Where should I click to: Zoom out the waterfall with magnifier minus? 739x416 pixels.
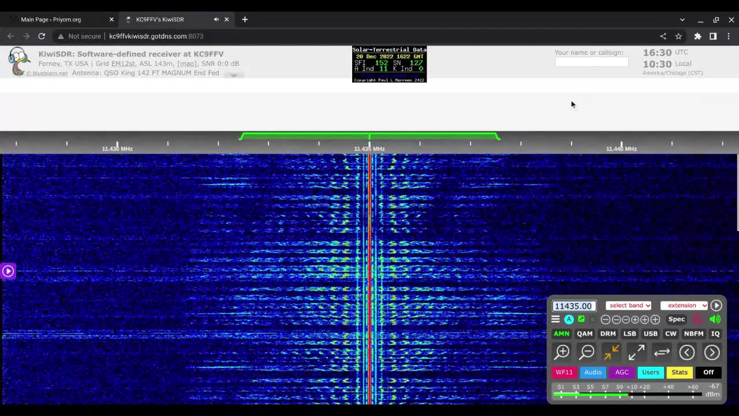pyautogui.click(x=587, y=352)
